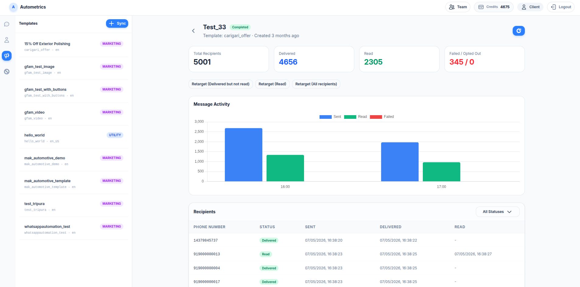Click the Autometrics logo avatar
This screenshot has width=580, height=287.
(13, 7)
